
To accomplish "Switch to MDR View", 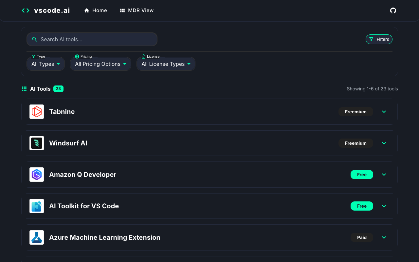I will [137, 10].
